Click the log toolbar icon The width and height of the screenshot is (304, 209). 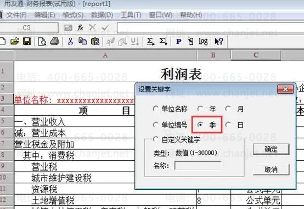click(203, 42)
